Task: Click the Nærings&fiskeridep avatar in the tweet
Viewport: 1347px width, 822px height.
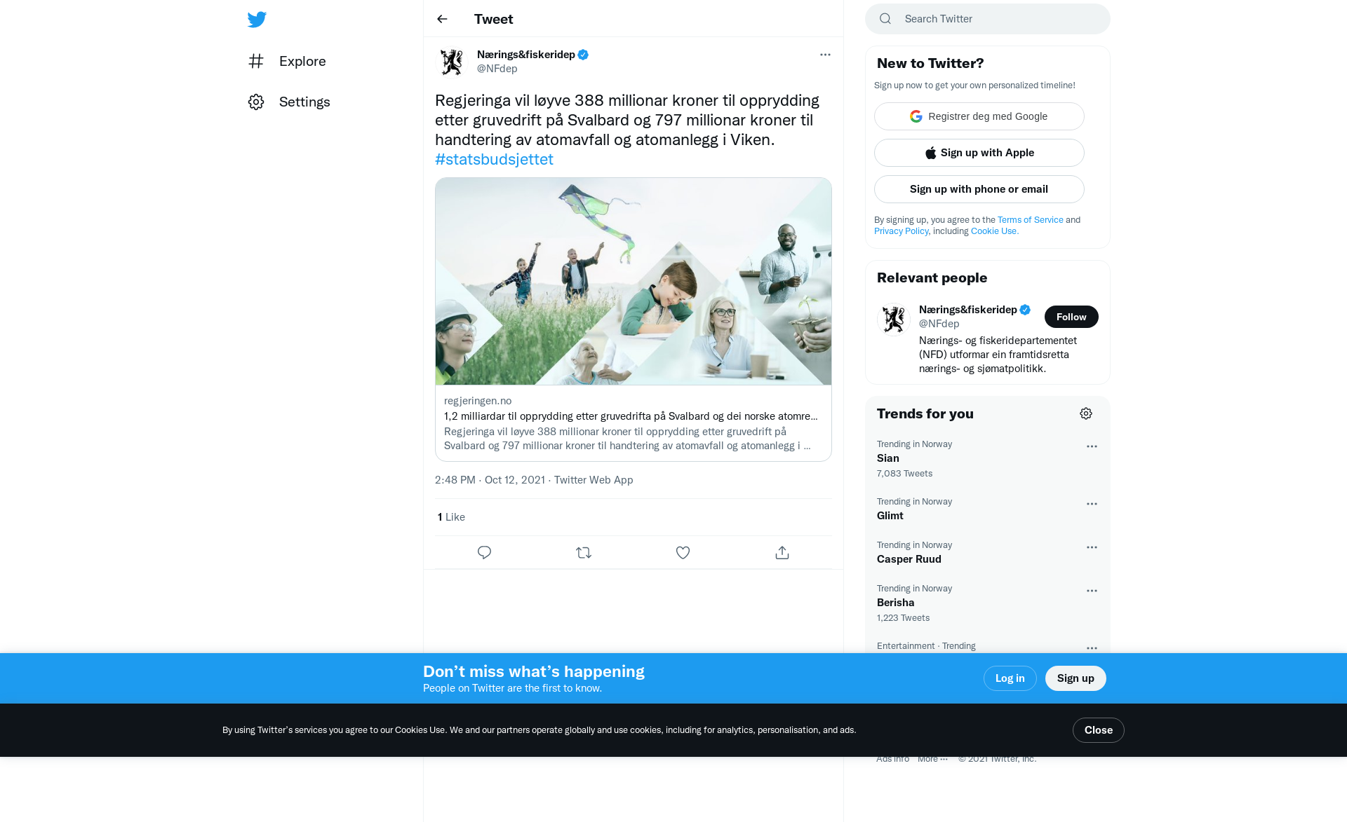Action: tap(452, 62)
